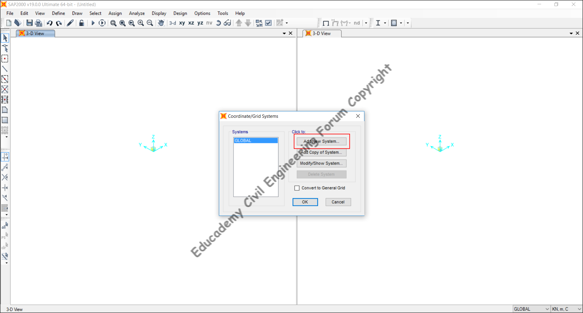Open right view window list dropdown arrow

coord(571,33)
